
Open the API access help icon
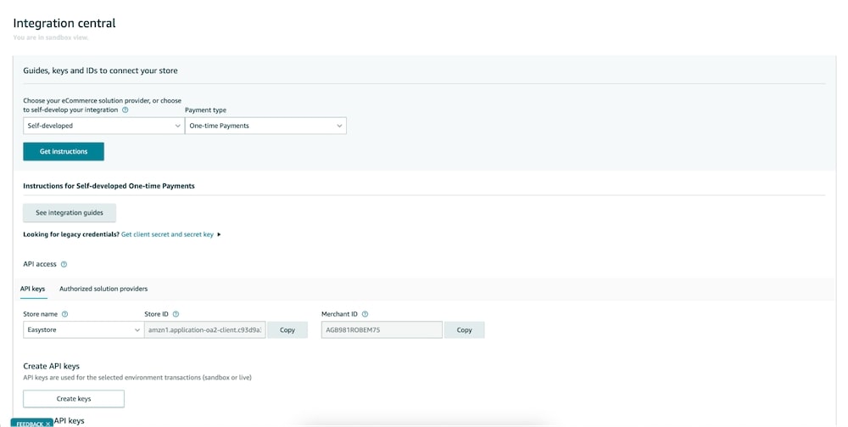[x=64, y=265]
